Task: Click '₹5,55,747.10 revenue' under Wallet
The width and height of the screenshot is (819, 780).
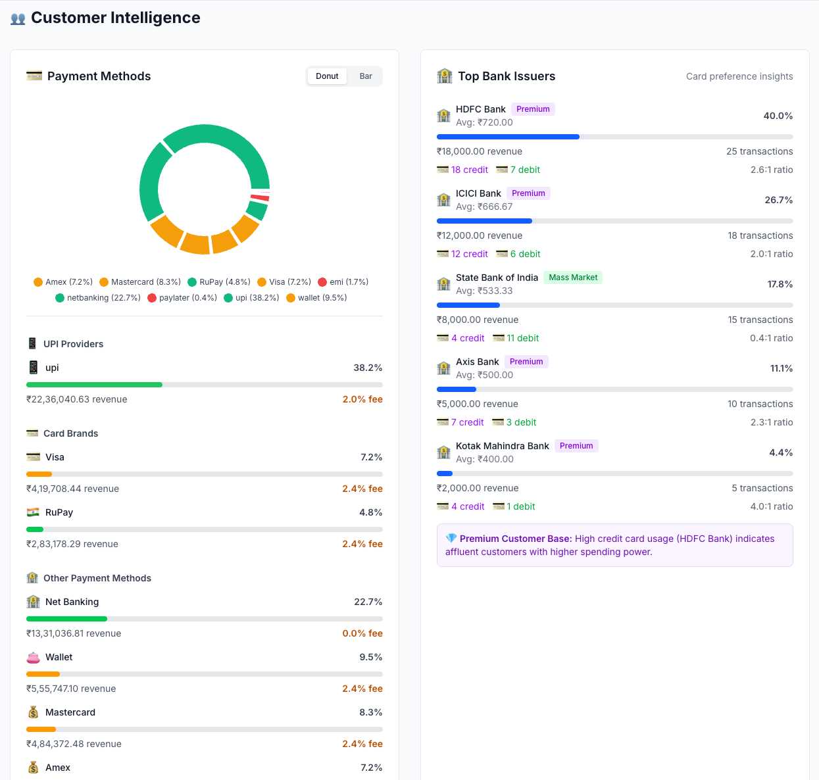Action: click(71, 689)
